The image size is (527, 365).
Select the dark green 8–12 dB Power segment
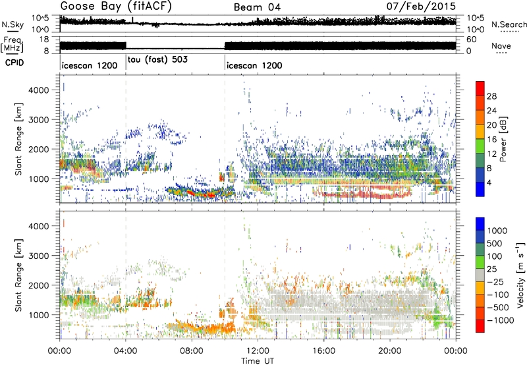click(x=480, y=161)
